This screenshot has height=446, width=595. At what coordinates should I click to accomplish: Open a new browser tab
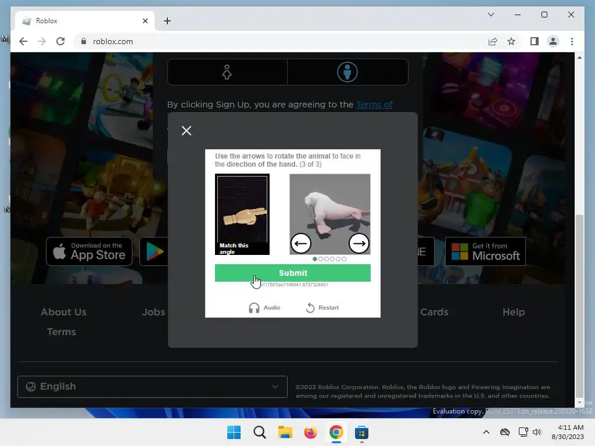pyautogui.click(x=167, y=21)
